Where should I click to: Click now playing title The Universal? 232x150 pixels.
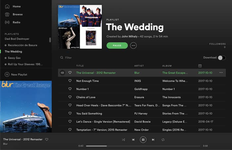point(23,139)
